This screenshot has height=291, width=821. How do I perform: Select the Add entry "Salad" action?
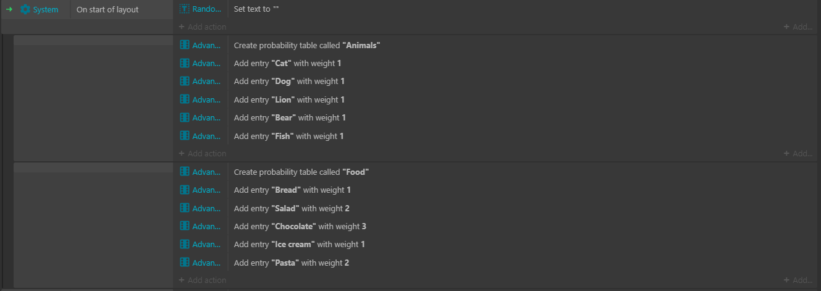pos(291,208)
